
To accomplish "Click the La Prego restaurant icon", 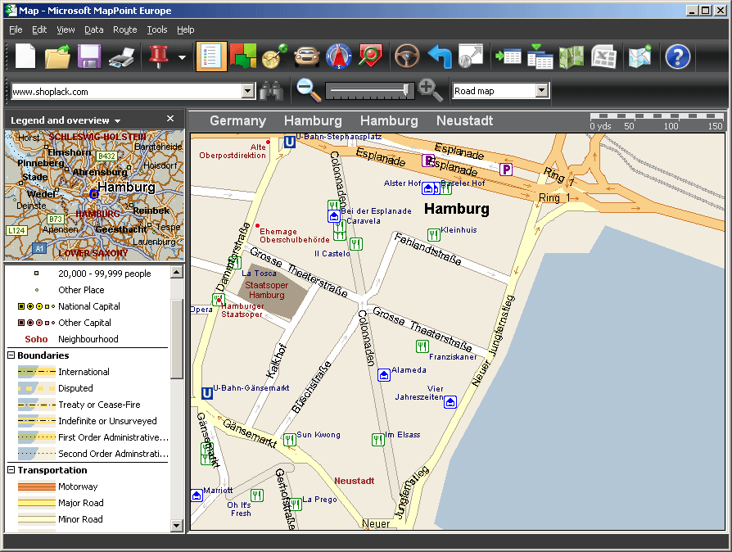I will coord(295,504).
